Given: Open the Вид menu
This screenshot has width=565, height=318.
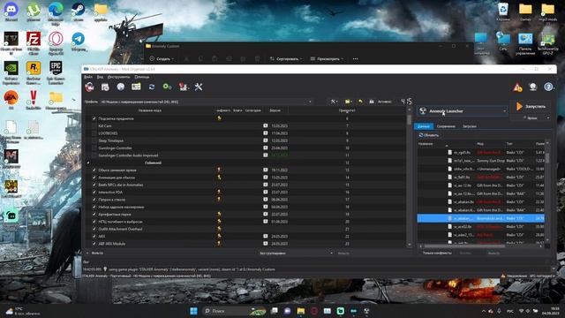Looking at the screenshot, I should click(100, 77).
